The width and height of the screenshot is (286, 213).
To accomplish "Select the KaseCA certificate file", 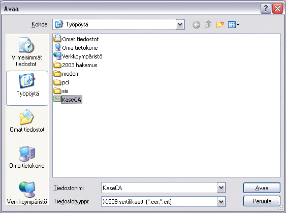I will coord(68,100).
